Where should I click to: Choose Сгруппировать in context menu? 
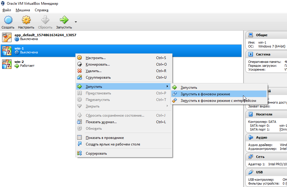[x=124, y=77]
